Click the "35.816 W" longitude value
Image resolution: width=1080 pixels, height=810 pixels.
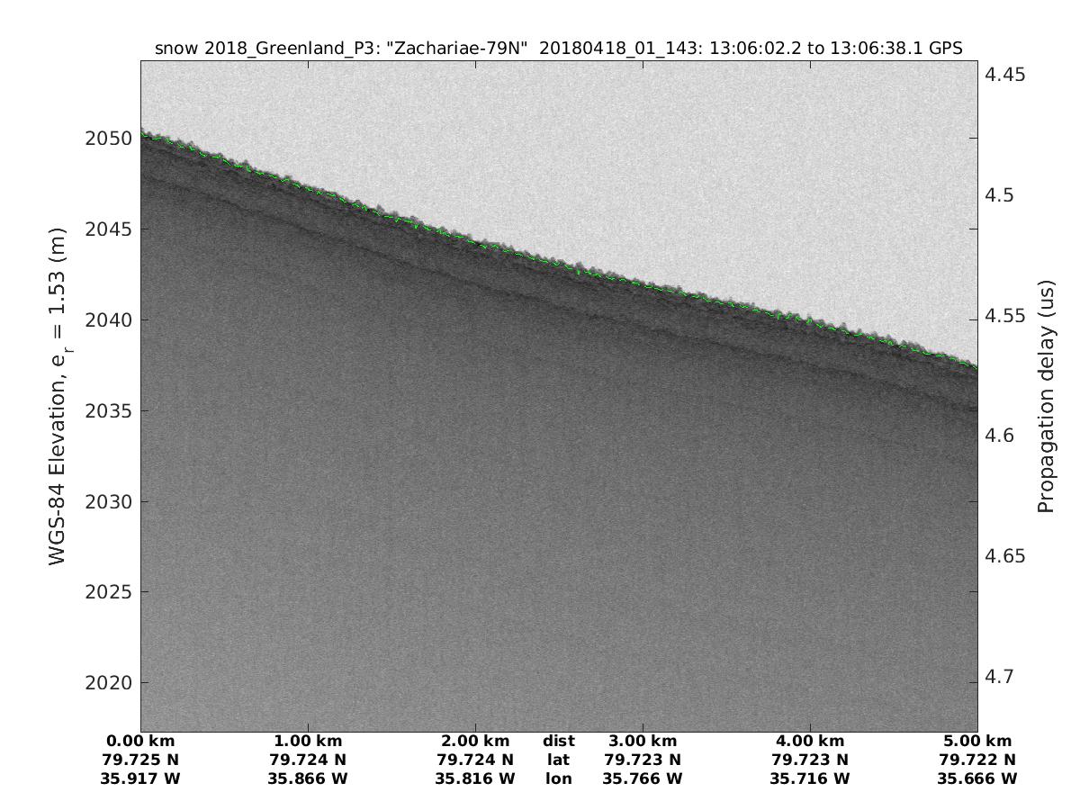coord(475,779)
